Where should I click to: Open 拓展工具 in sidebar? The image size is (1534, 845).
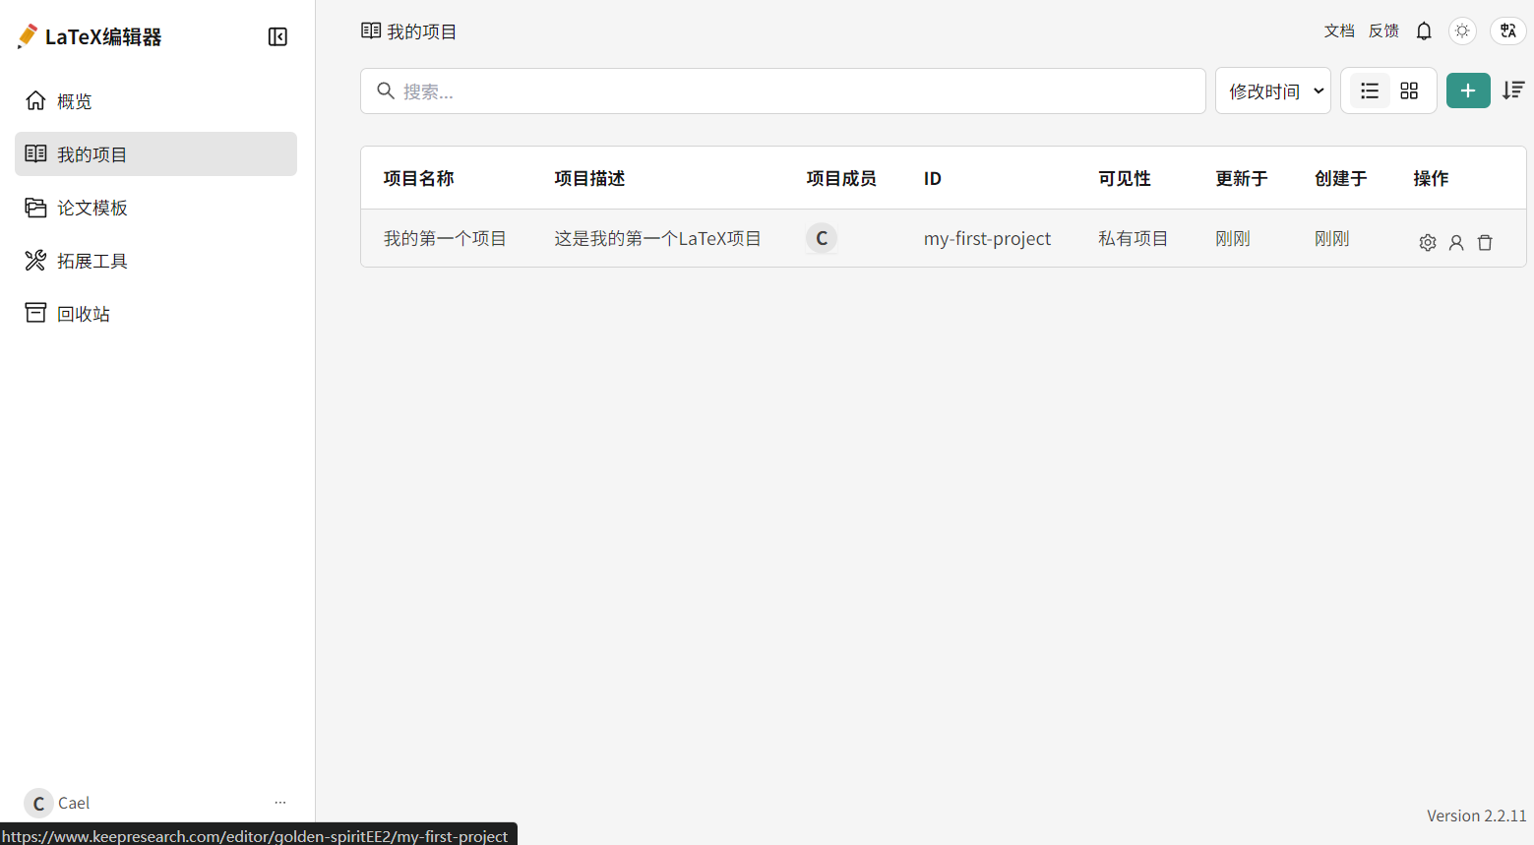(92, 261)
